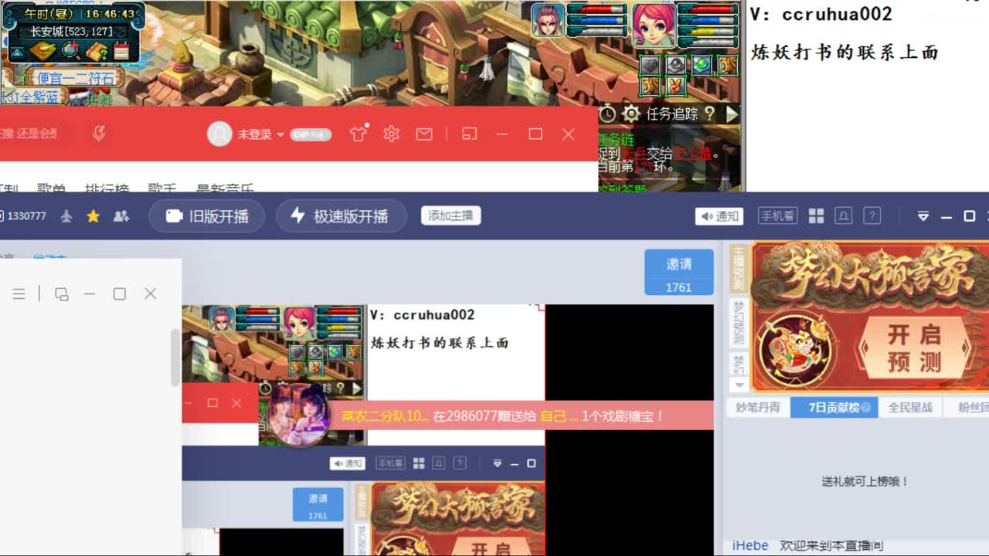Click the grey user avatar in music player
The height and width of the screenshot is (556, 989).
click(x=219, y=134)
